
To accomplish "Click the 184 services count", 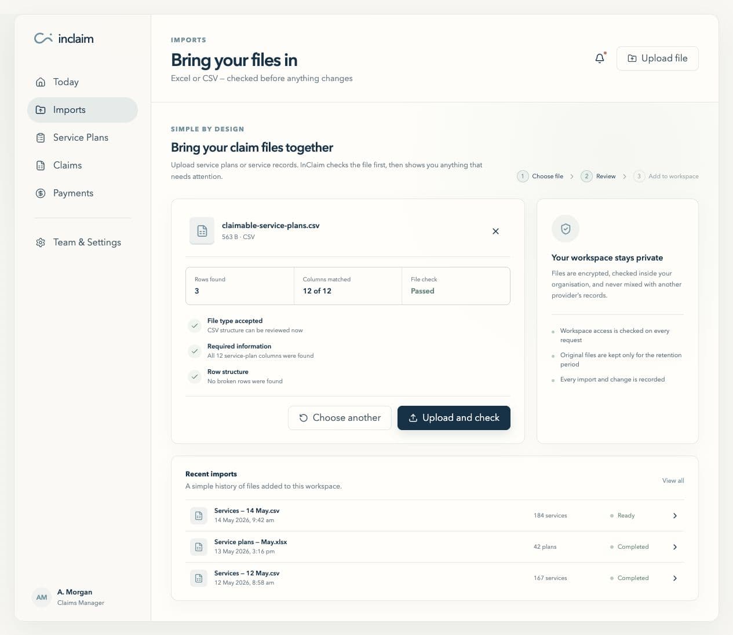I will click(x=550, y=515).
